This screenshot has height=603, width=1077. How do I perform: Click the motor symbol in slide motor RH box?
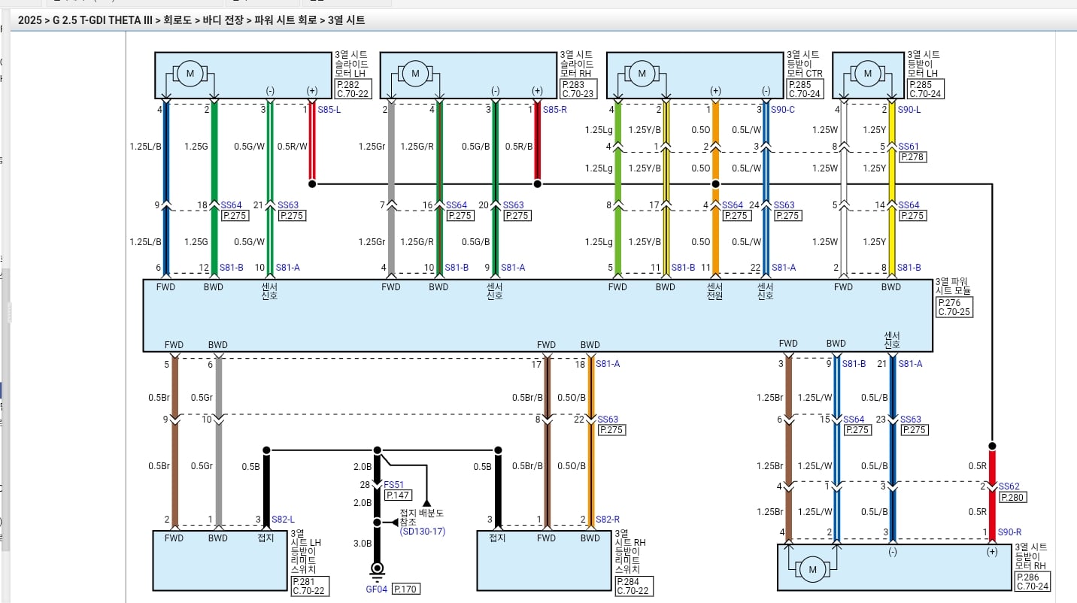[x=414, y=74]
